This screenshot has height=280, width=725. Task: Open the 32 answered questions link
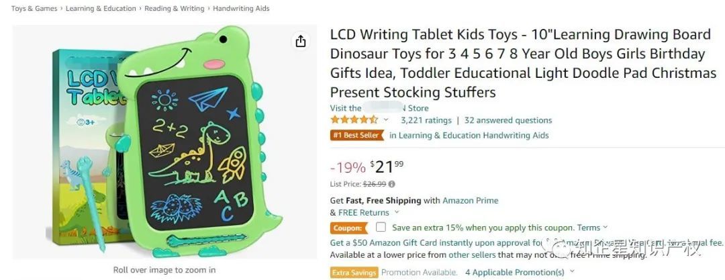(508, 120)
